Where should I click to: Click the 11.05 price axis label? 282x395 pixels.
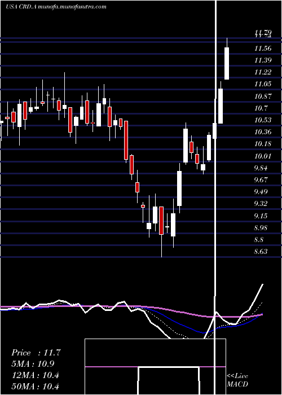(x=263, y=84)
